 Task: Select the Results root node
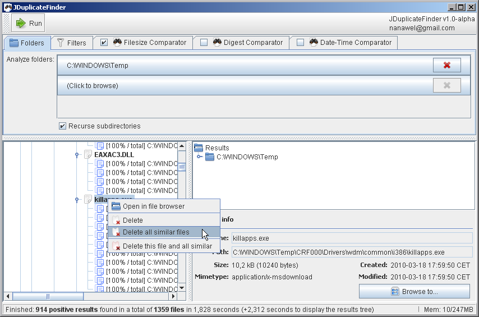(217, 148)
